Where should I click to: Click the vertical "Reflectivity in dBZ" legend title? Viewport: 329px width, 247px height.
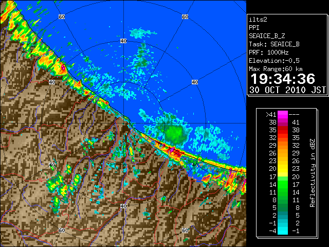[x=312, y=173]
